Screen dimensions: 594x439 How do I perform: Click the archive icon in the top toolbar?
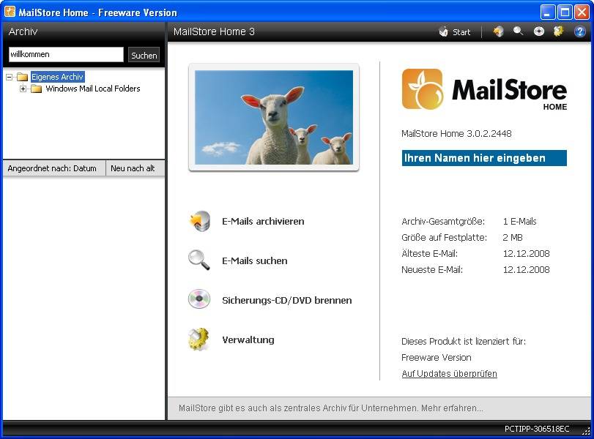coord(498,31)
